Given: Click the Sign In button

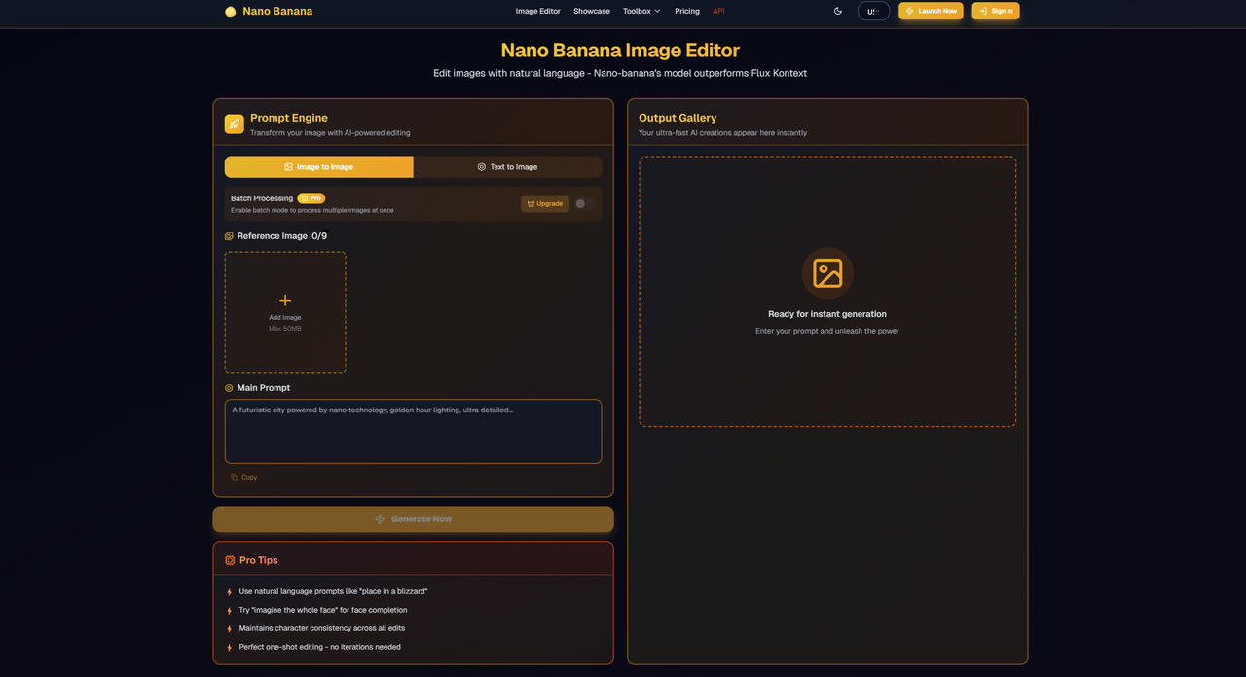Looking at the screenshot, I should click(996, 11).
